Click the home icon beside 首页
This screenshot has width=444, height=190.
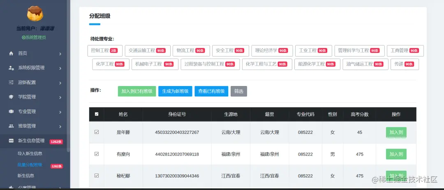(12, 53)
